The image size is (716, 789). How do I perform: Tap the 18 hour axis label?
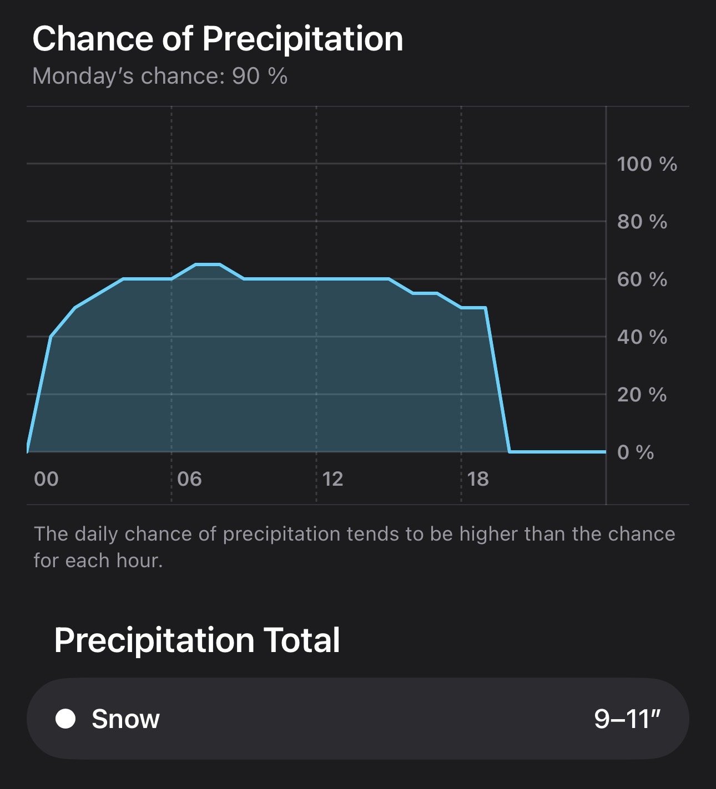pos(478,479)
